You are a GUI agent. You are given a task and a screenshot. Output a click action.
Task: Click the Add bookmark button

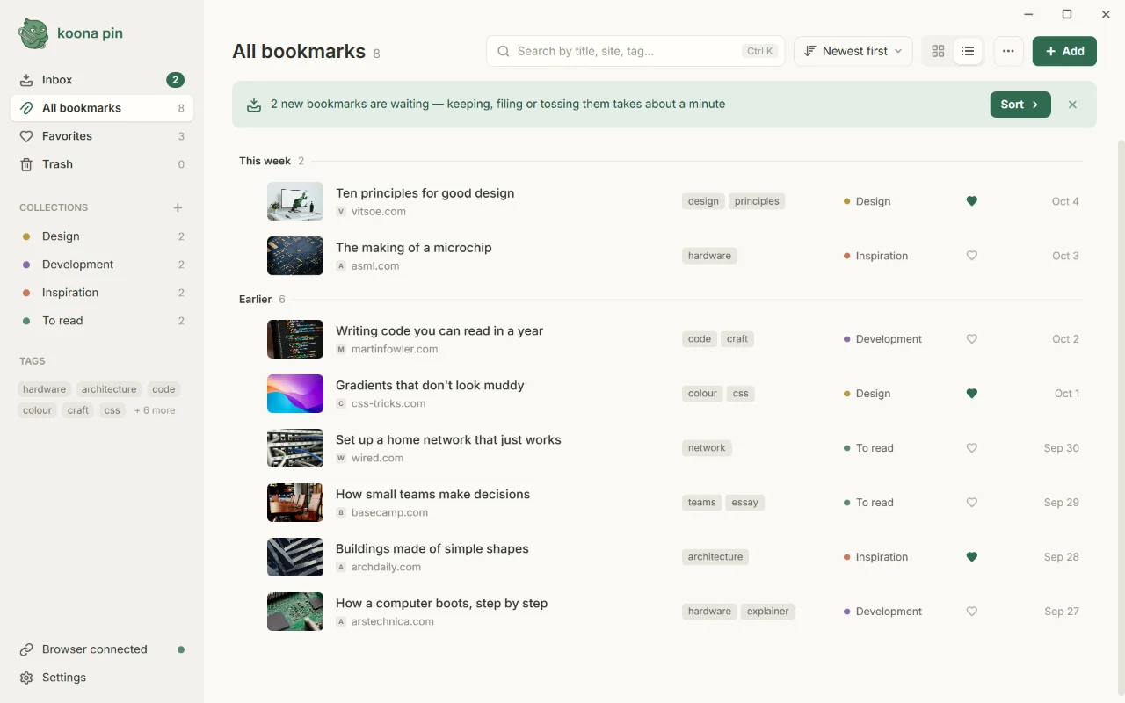tap(1064, 51)
